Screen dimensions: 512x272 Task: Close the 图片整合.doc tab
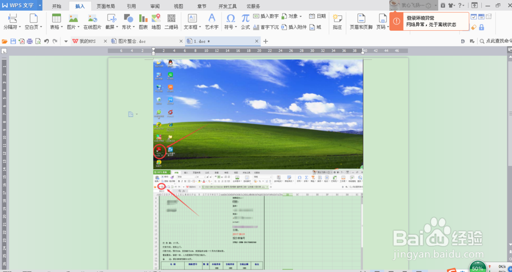181,41
